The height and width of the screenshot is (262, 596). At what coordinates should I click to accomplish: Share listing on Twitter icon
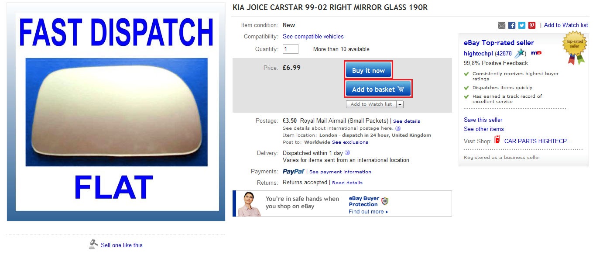click(x=522, y=25)
